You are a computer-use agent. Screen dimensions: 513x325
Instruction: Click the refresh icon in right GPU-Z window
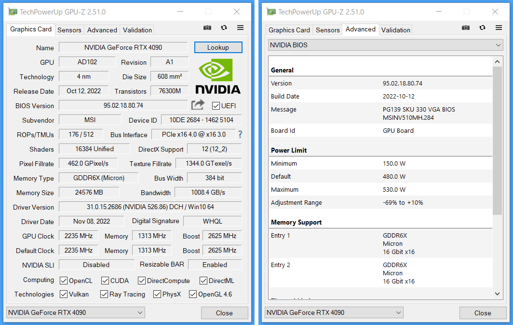(482, 28)
